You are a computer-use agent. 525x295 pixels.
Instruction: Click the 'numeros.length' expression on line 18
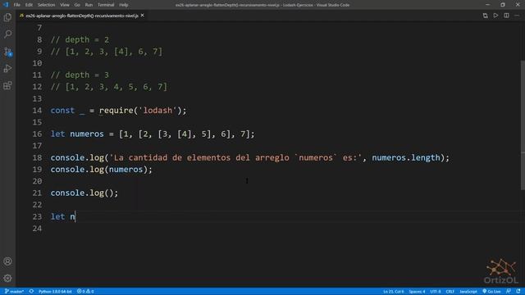click(406, 157)
